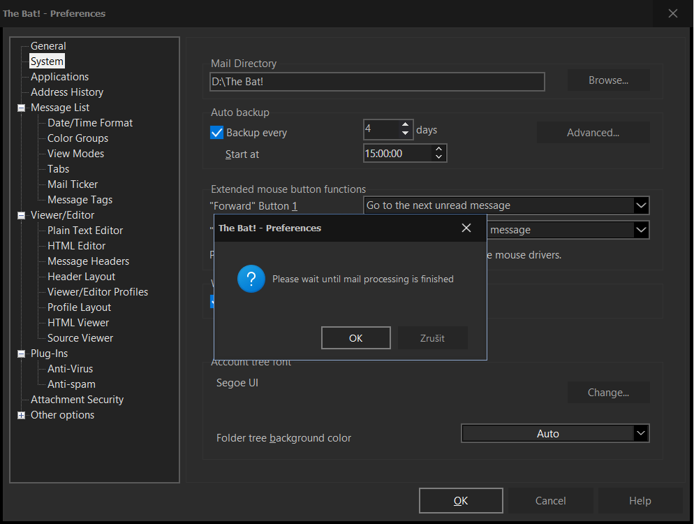Collapse the Viewer/Editor tree node

(21, 215)
